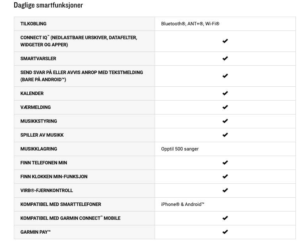Click the checkmark in the Kalender row
This screenshot has height=242, width=297.
(225, 93)
